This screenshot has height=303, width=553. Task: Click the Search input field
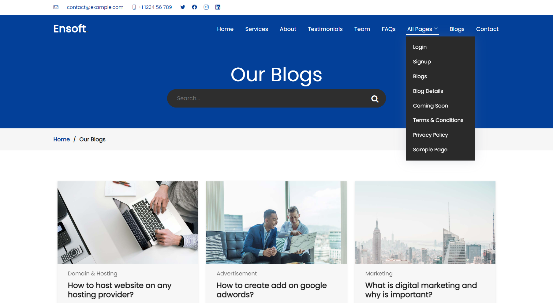coord(269,98)
